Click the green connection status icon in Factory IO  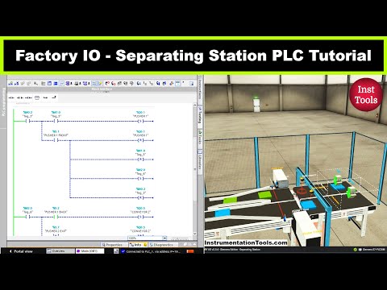(356, 250)
